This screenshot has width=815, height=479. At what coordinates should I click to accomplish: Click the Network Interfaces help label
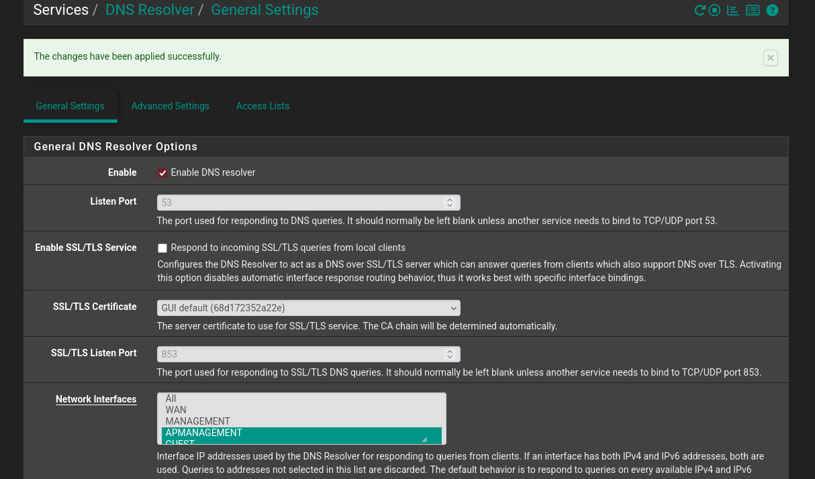tap(96, 399)
